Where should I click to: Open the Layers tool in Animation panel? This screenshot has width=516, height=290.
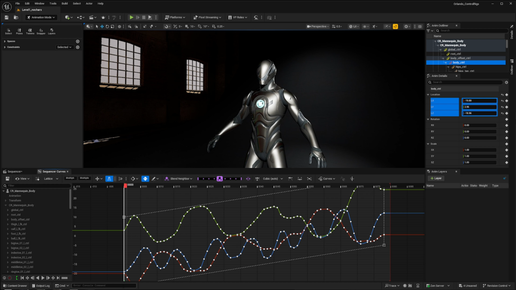tap(52, 32)
